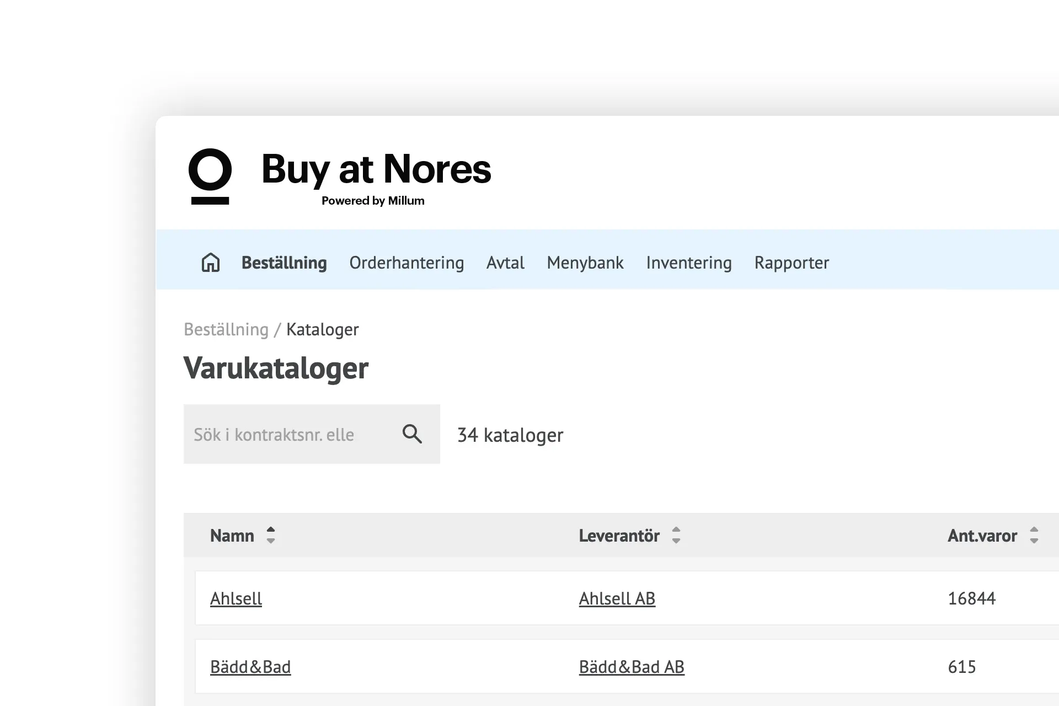Screen dimensions: 1059x706
Task: Click the descending arrow next to Ant.varor
Action: point(1034,540)
